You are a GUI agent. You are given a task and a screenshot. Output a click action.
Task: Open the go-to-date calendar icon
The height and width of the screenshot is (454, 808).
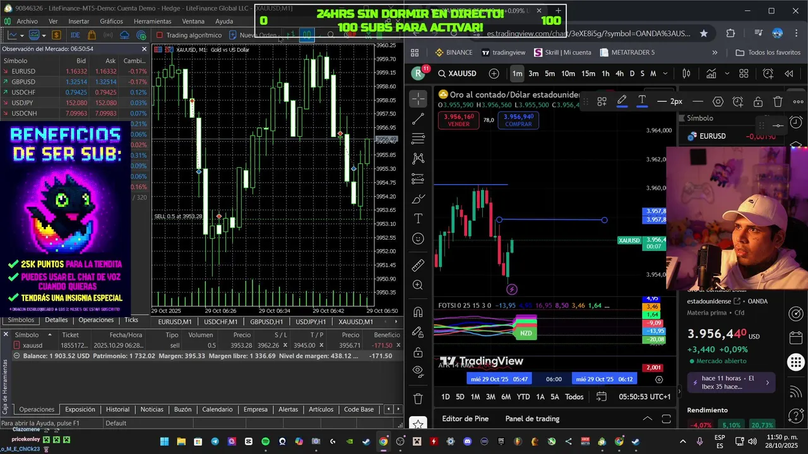click(601, 397)
